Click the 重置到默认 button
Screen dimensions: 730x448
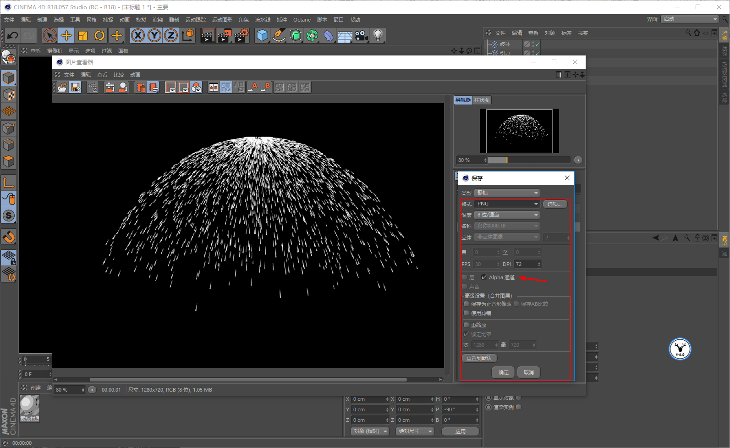click(x=479, y=358)
